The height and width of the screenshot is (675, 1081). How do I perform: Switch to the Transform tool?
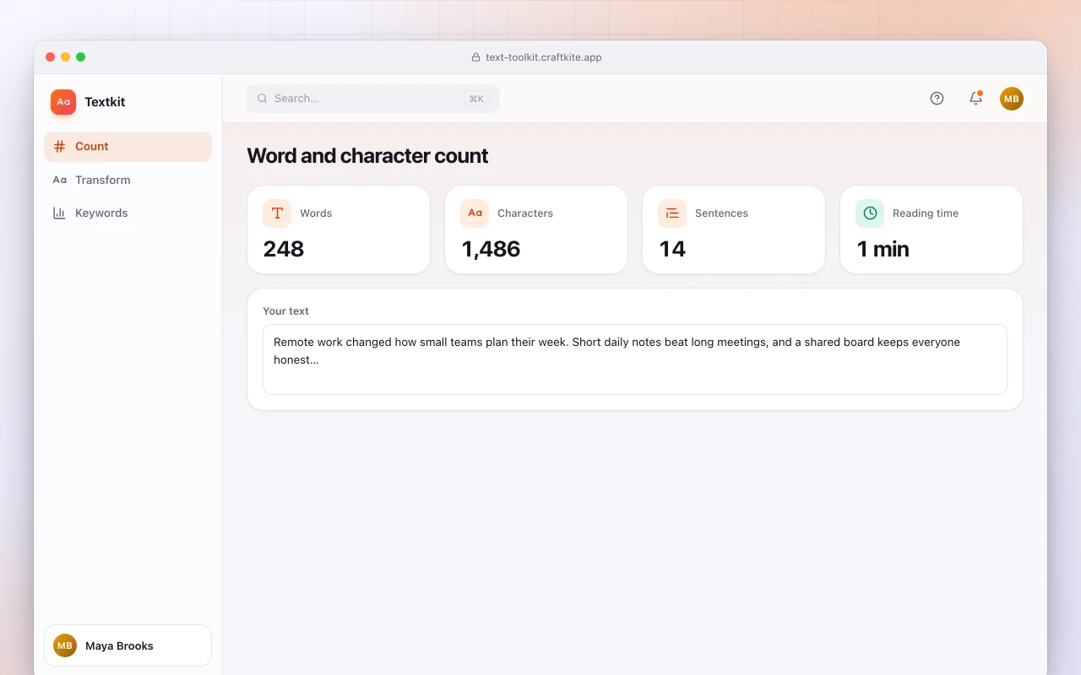coord(128,180)
